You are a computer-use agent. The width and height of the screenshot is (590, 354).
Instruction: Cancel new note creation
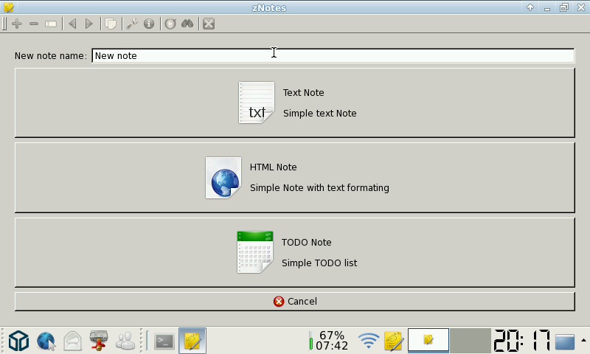[x=294, y=302]
